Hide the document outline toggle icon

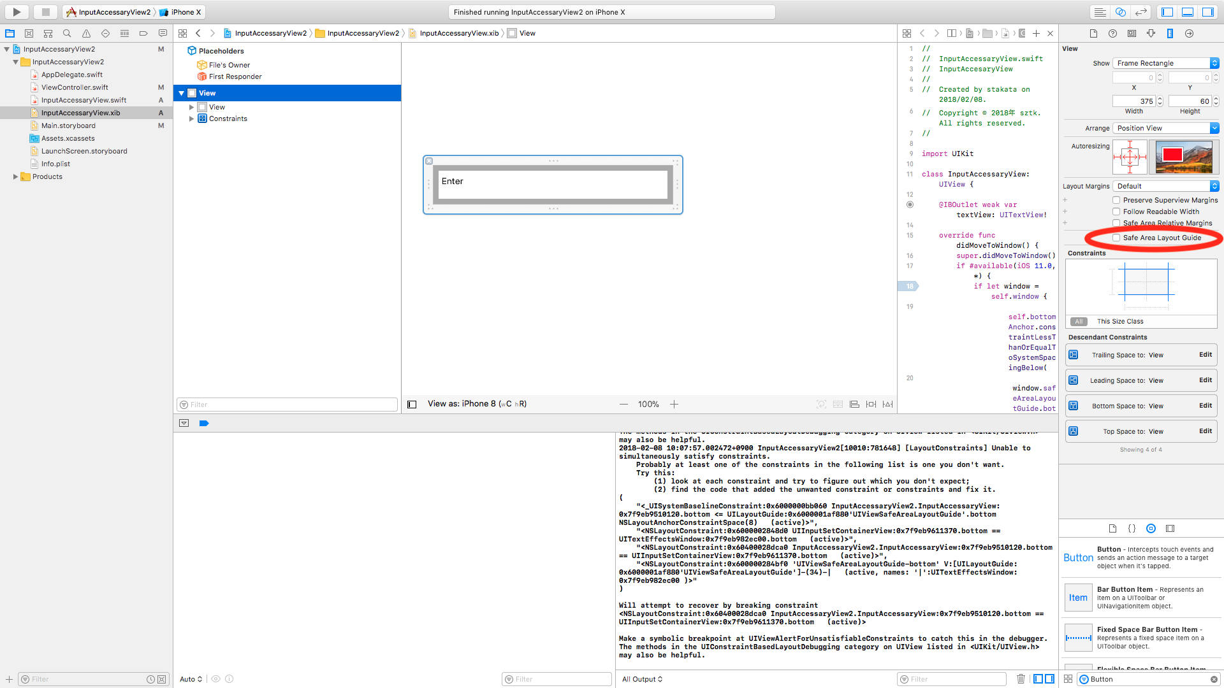click(412, 404)
